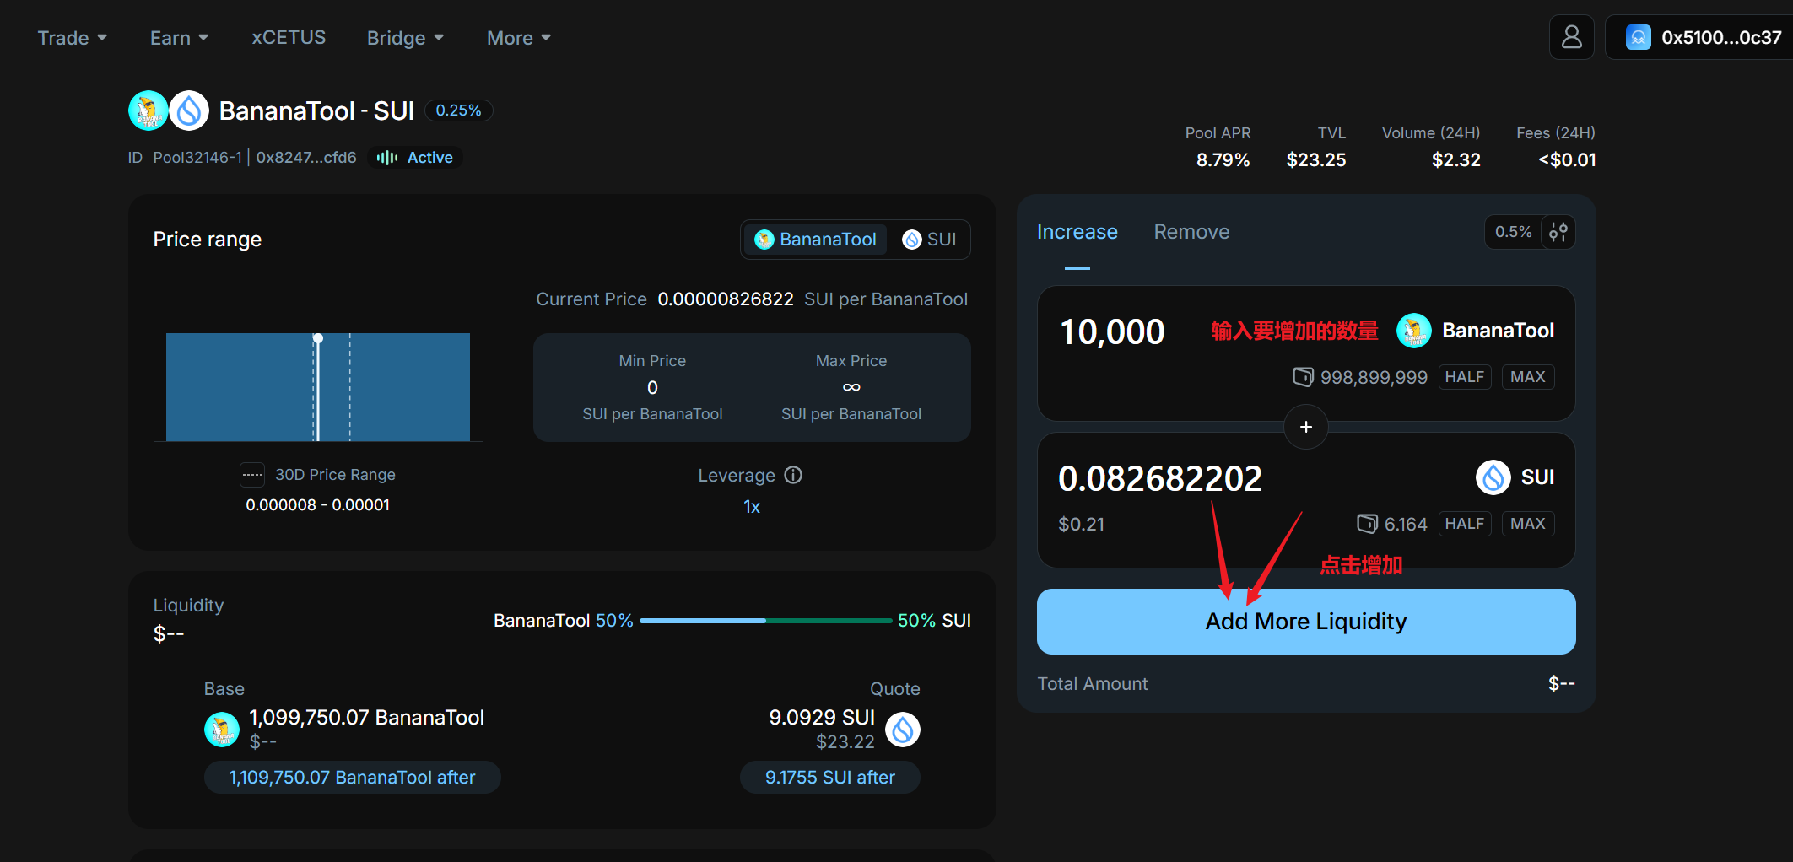Click the Leverage info icon
This screenshot has height=862, width=1793.
click(x=793, y=475)
